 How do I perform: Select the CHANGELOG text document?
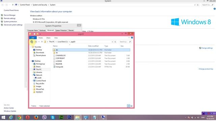[91, 55]
